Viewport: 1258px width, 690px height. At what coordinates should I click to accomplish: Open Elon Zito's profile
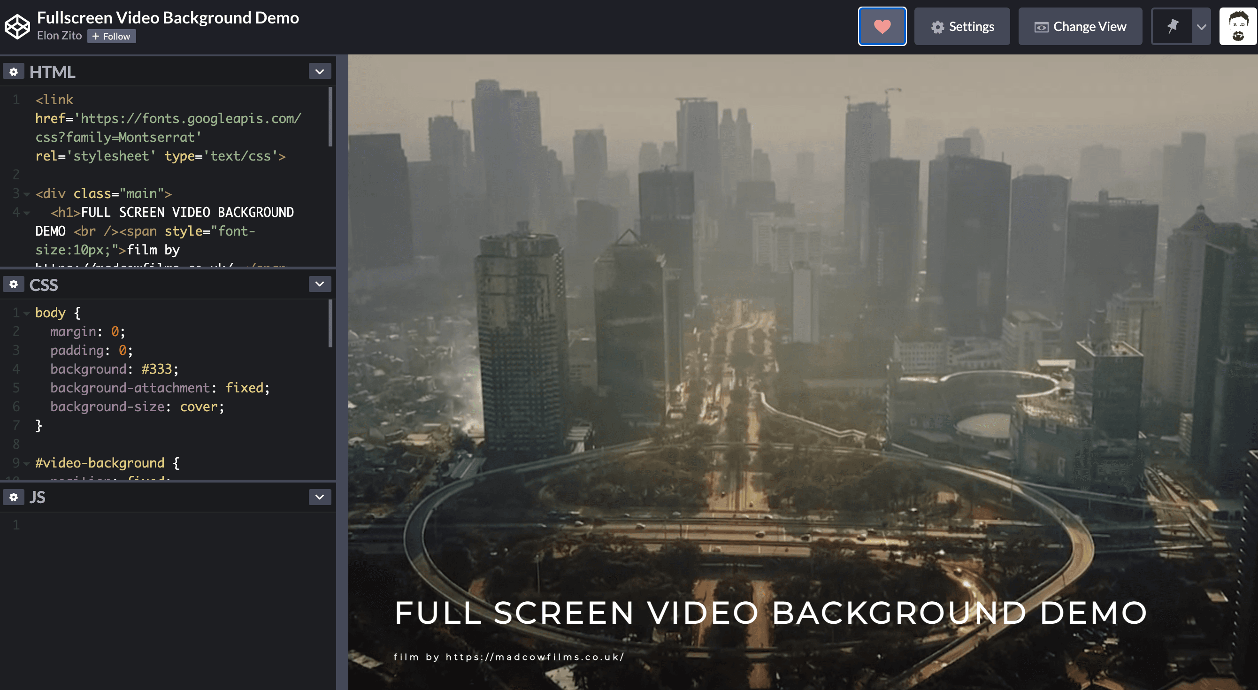pos(59,35)
